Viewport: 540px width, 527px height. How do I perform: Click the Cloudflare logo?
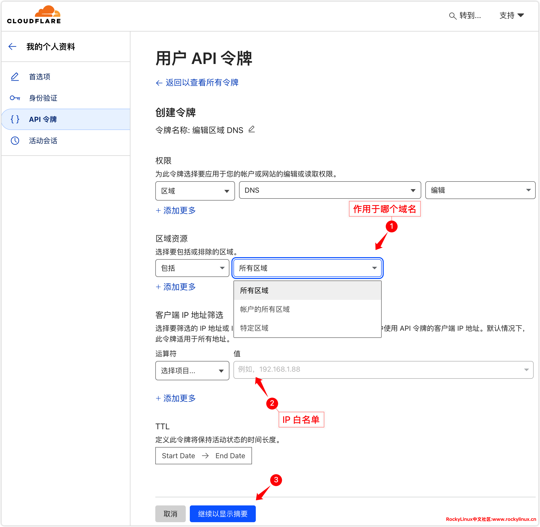point(34,15)
